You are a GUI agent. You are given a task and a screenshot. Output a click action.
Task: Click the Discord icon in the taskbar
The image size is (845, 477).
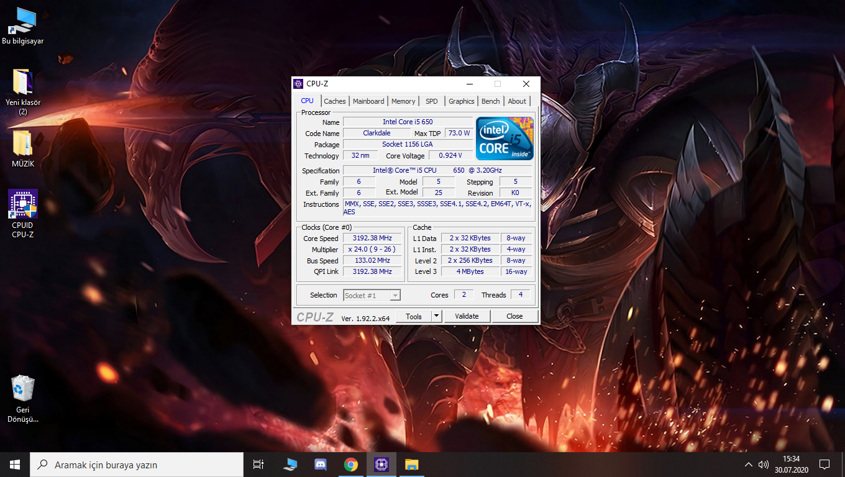click(321, 465)
